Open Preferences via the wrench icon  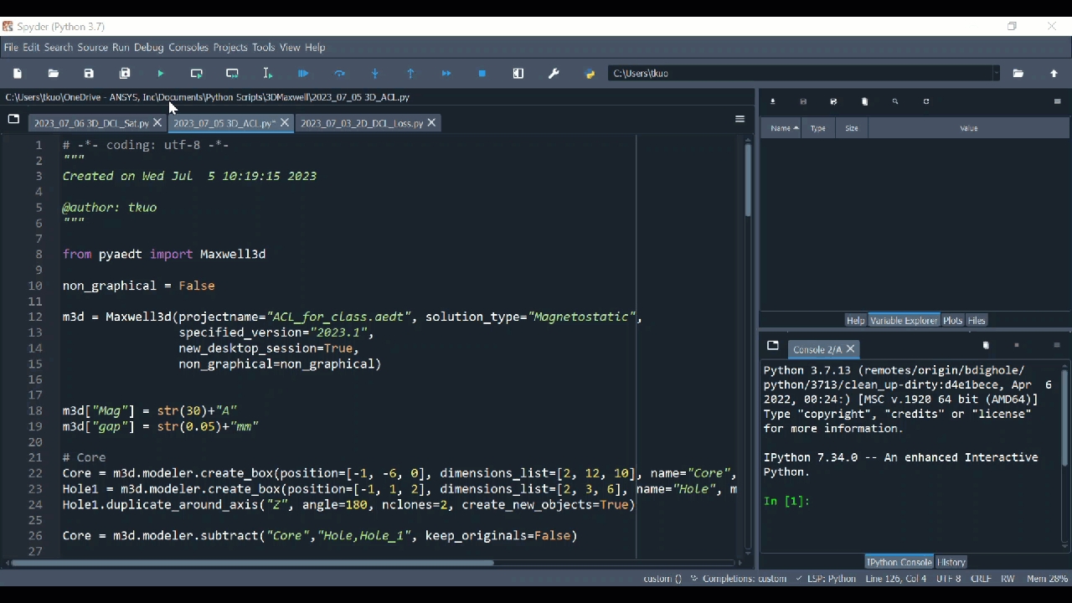[554, 74]
